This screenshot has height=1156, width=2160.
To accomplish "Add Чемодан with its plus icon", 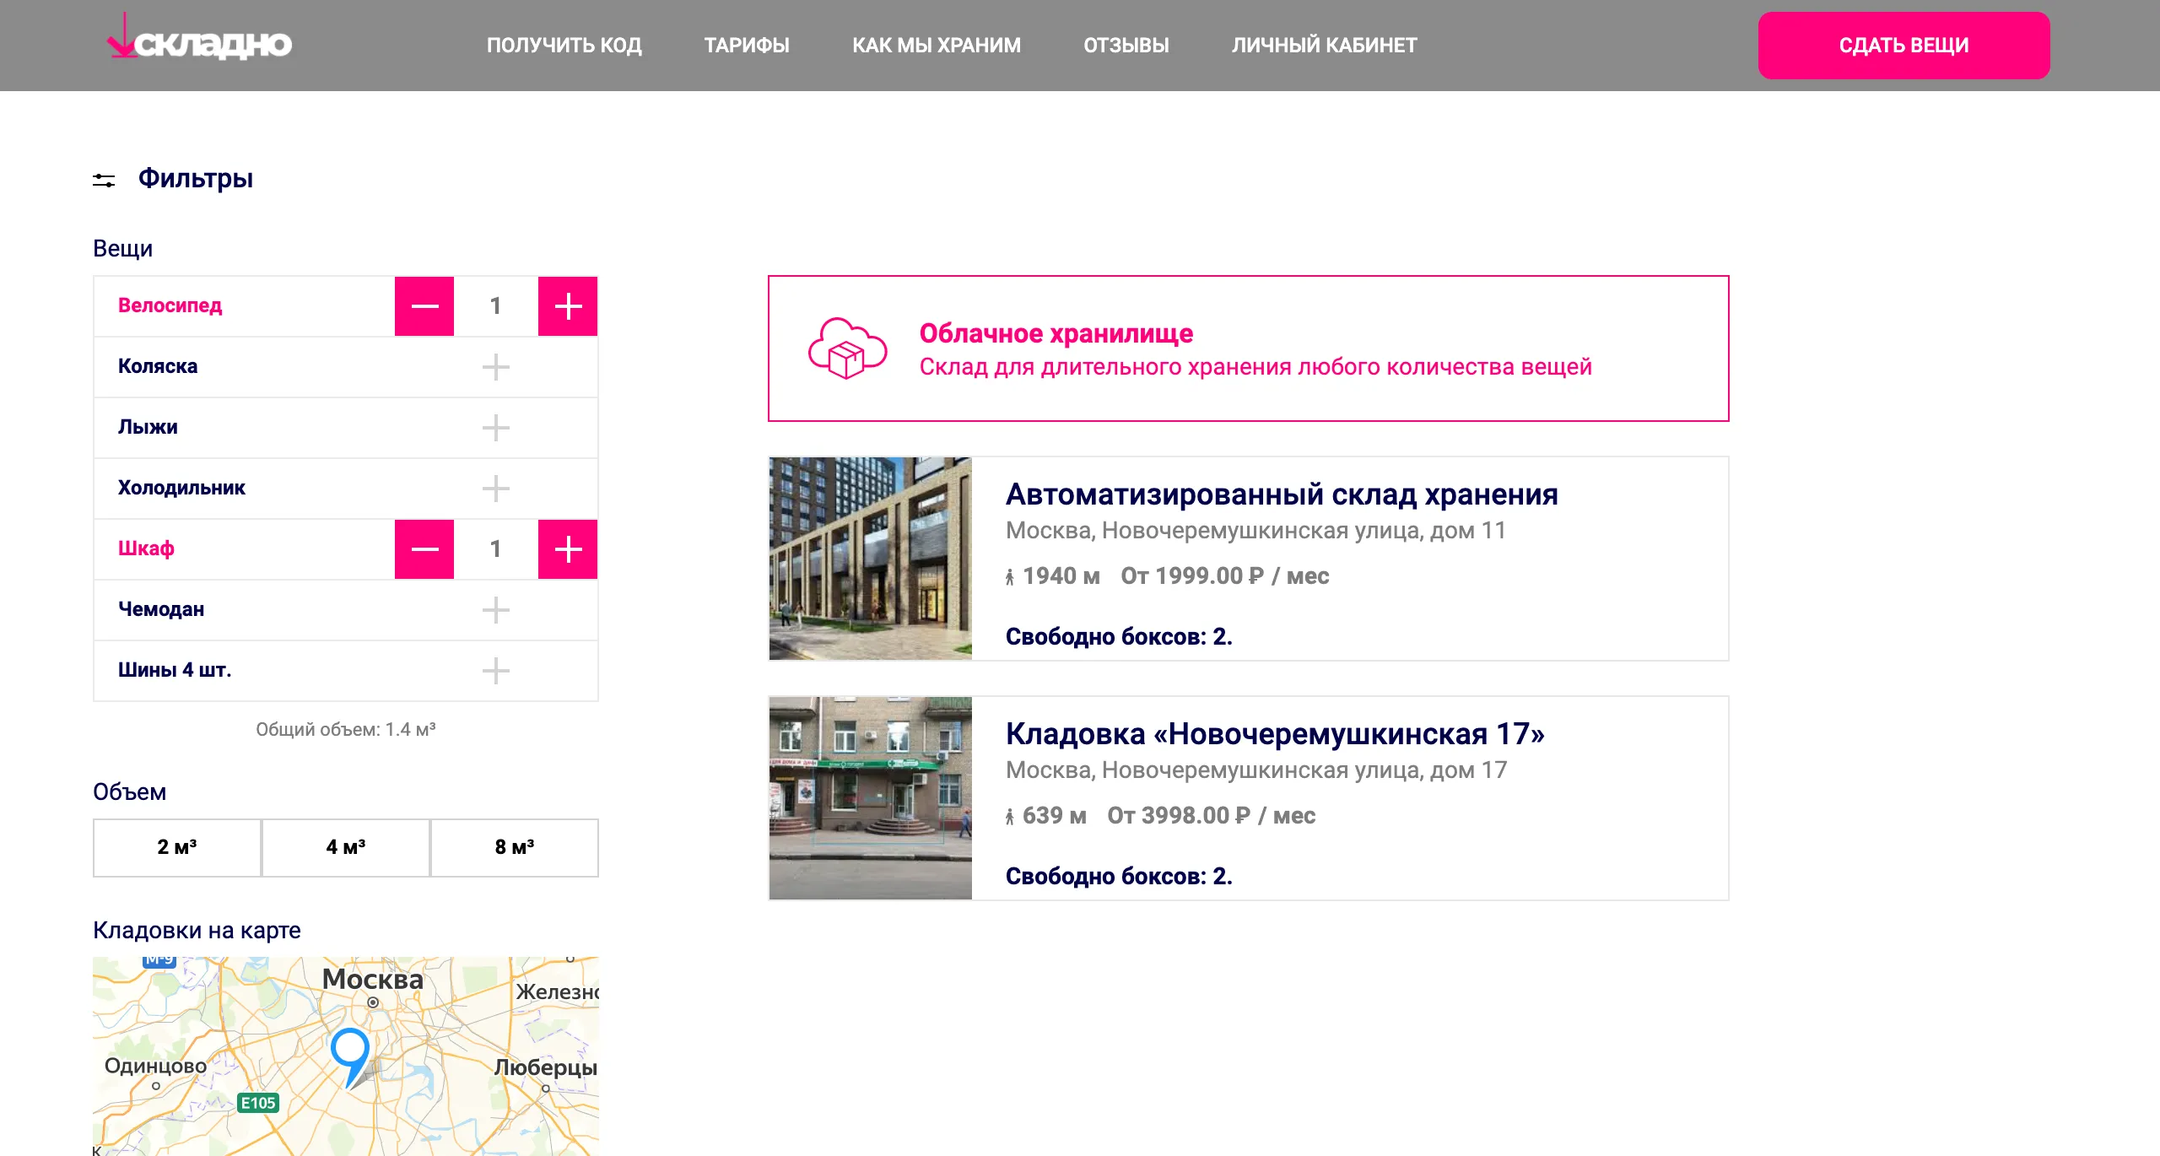I will pos(495,610).
